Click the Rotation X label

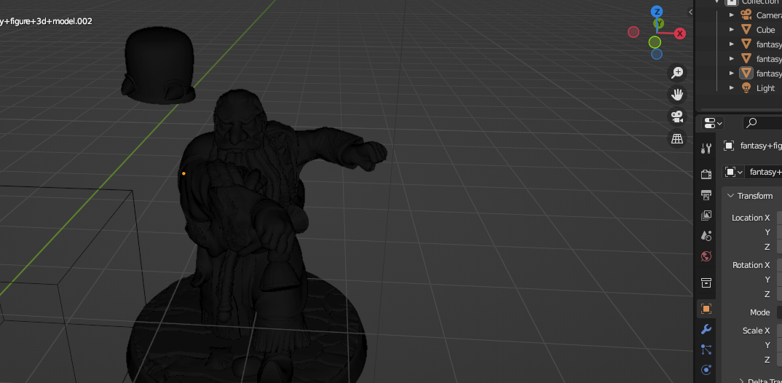751,265
